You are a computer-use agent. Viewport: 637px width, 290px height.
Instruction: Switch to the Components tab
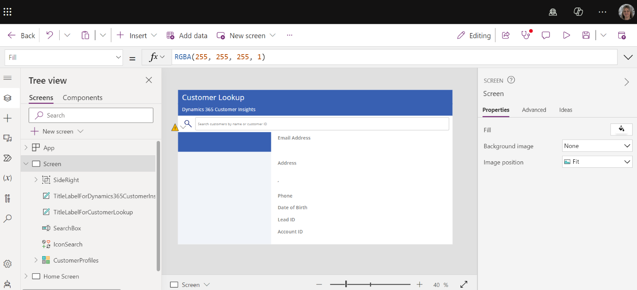[x=82, y=98]
